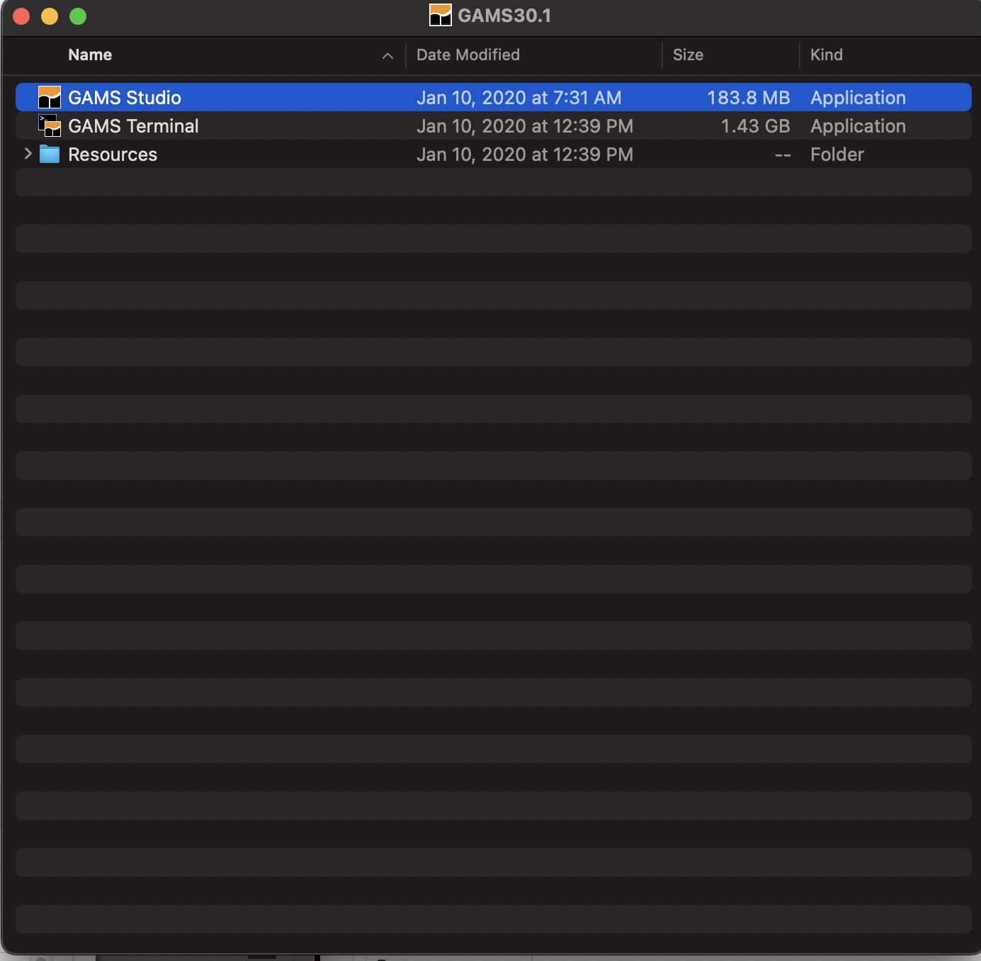Viewport: 981px width, 961px height.
Task: Click the Resources folder icon
Action: coord(50,154)
